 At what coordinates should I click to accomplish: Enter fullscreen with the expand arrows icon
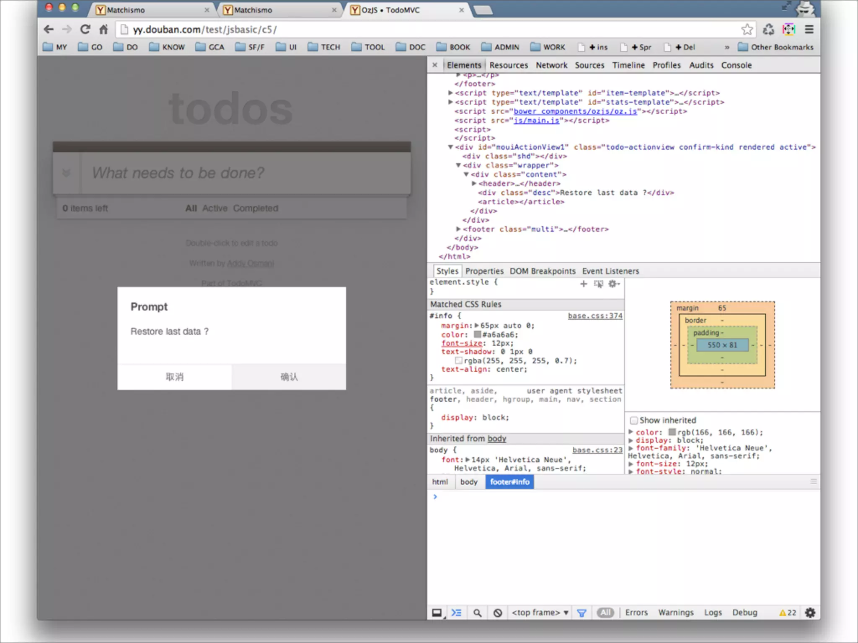pyautogui.click(x=786, y=6)
